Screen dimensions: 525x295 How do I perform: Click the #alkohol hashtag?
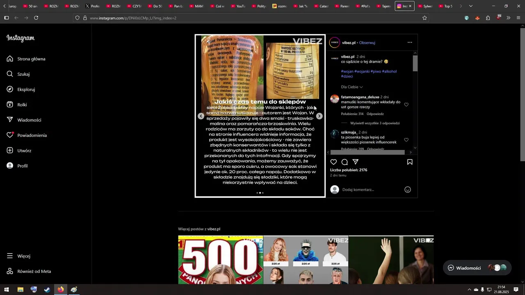(389, 71)
